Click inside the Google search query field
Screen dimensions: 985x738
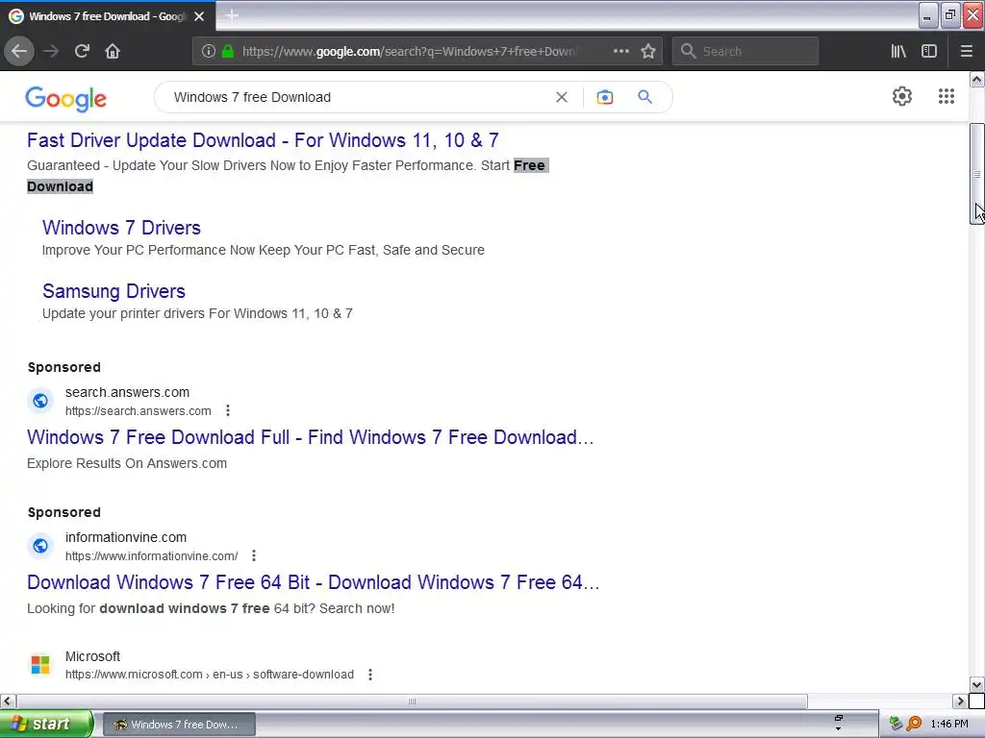pos(358,97)
